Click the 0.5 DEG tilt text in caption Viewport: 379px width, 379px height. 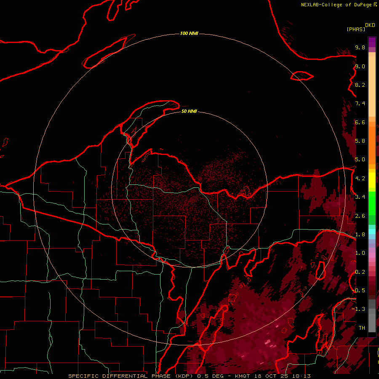tap(210, 376)
